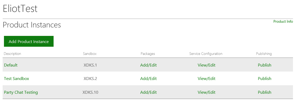Click the XDKS.10 sandbox cell

(90, 92)
